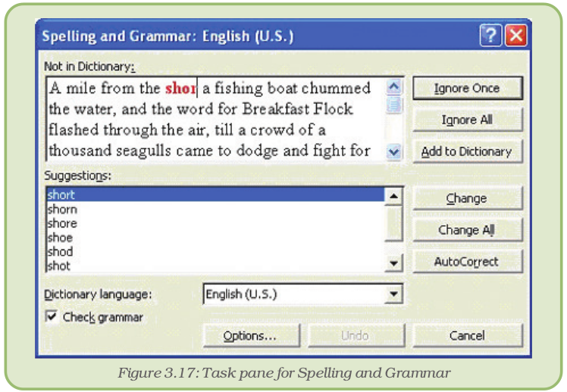Screen dimensions: 567x392
Task: Click Add to Dictionary button
Action: coord(467,152)
